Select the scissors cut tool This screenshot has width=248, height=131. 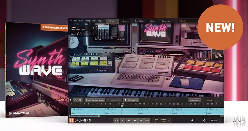click(80, 100)
